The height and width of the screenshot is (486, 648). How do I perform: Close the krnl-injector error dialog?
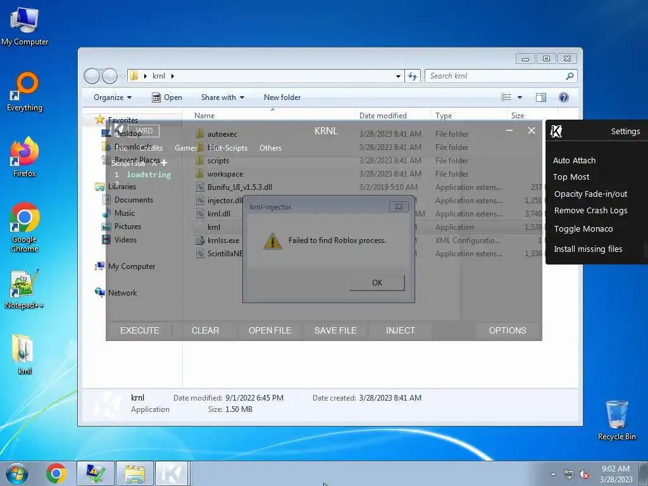click(399, 207)
